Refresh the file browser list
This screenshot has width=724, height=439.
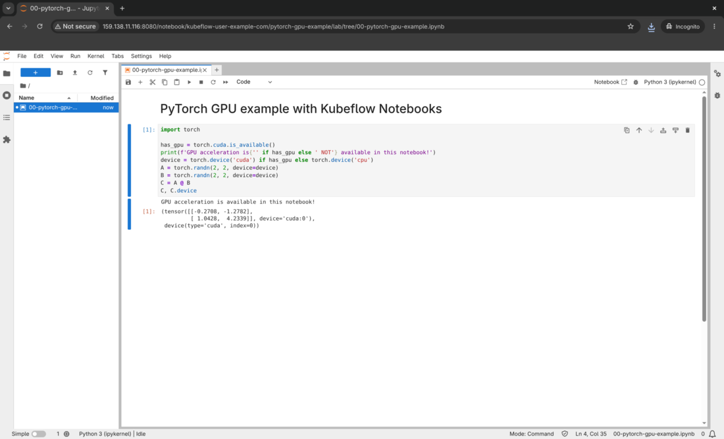click(x=90, y=72)
